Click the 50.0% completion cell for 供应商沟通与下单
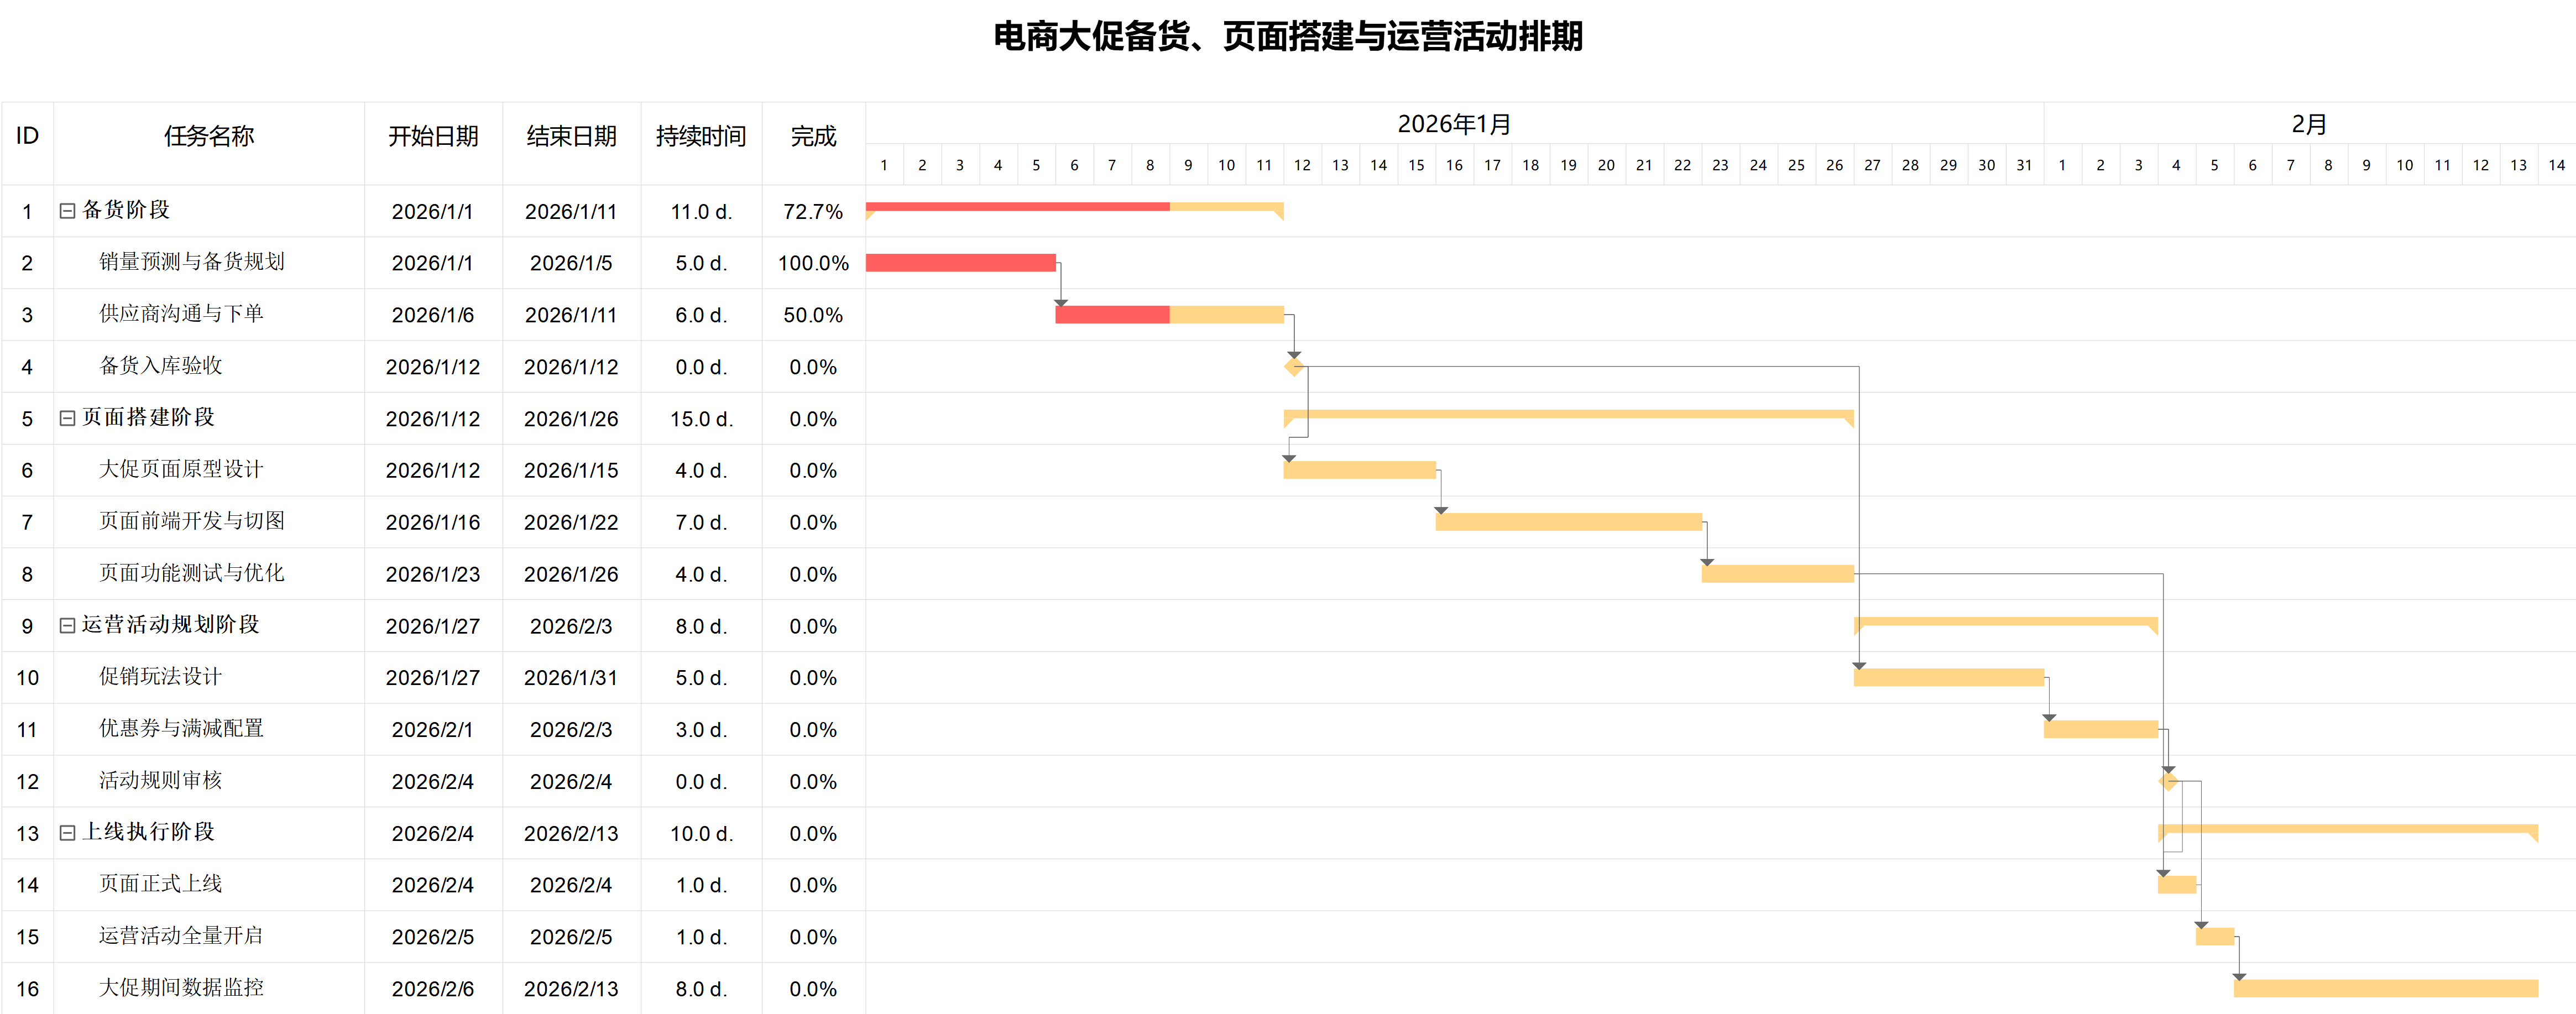Viewport: 2576px width, 1014px height. pos(813,315)
